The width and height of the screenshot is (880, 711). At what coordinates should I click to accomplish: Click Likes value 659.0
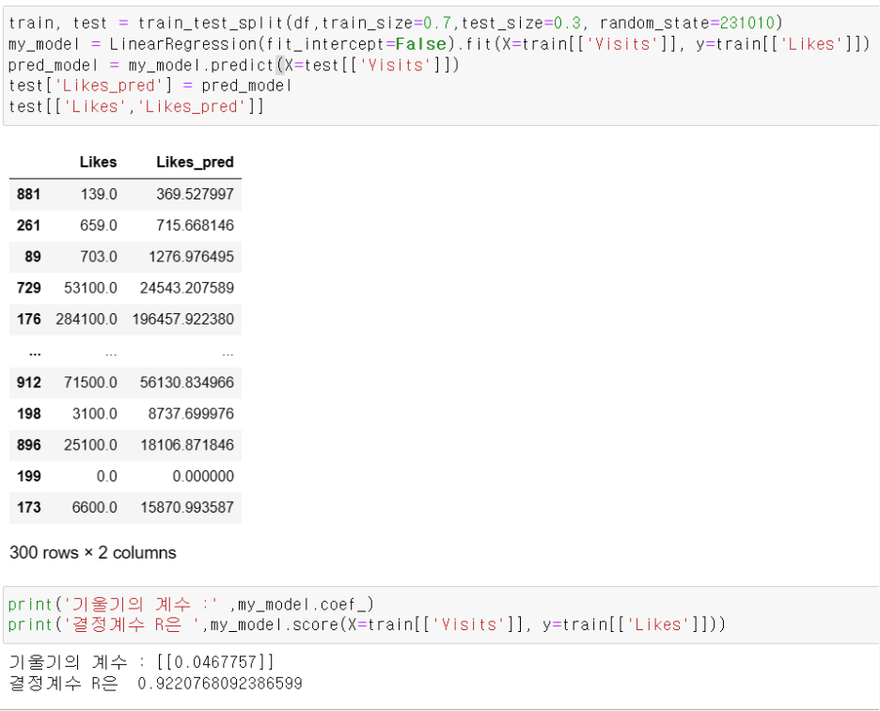(x=99, y=226)
